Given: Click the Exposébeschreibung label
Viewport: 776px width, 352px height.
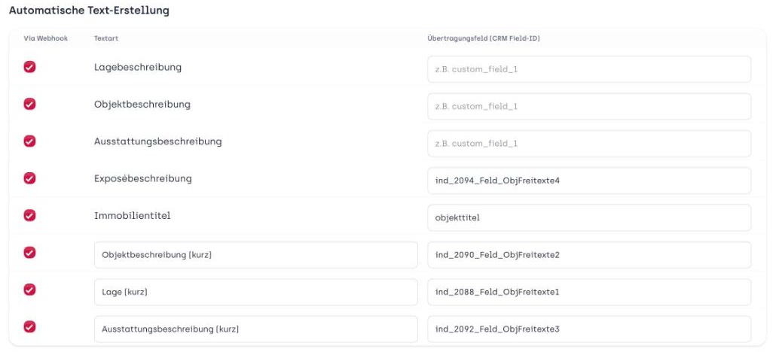Looking at the screenshot, I should tap(143, 178).
